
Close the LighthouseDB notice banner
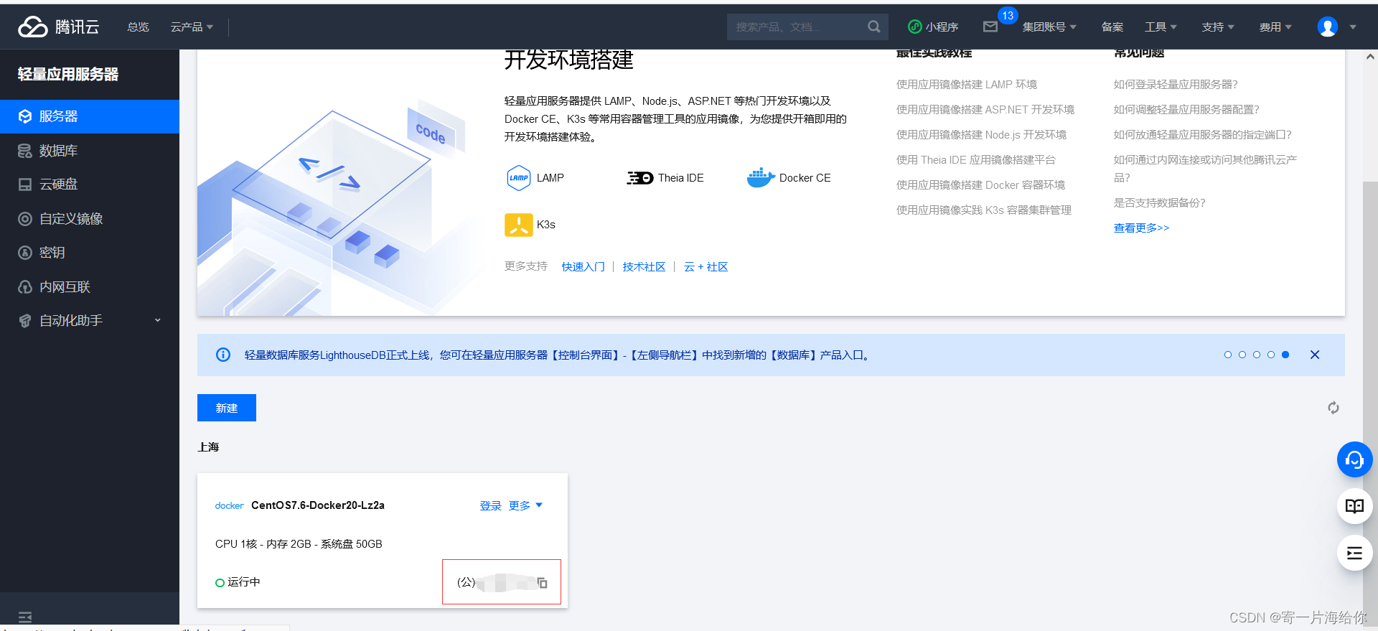[1315, 355]
